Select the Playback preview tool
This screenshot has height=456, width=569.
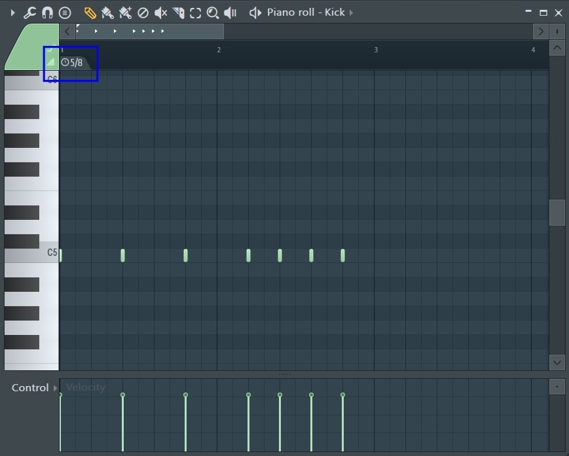(229, 12)
